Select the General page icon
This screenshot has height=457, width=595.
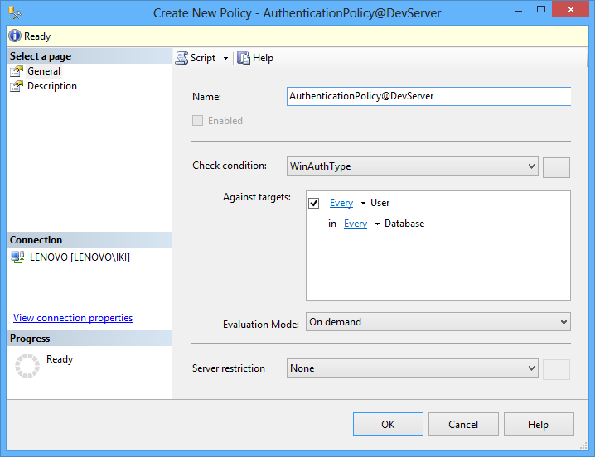pos(17,71)
